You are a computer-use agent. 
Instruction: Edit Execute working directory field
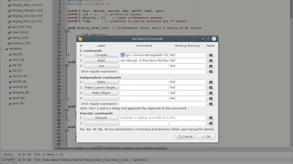click(x=187, y=118)
